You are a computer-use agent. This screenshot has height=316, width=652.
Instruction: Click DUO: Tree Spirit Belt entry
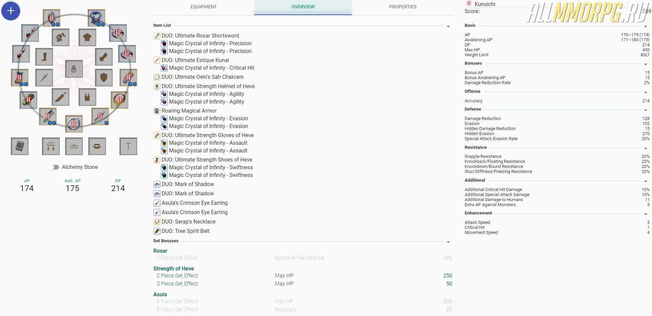click(185, 231)
